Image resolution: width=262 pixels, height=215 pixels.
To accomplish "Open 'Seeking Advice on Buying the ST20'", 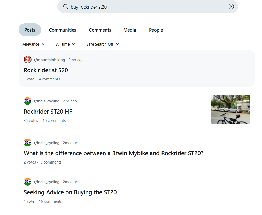I will coord(70,192).
